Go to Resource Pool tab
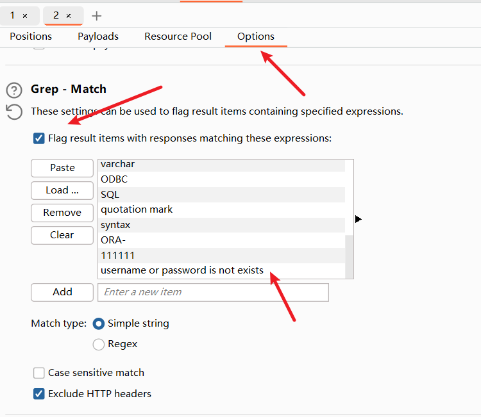Viewport: 481px width, 417px height. (178, 37)
